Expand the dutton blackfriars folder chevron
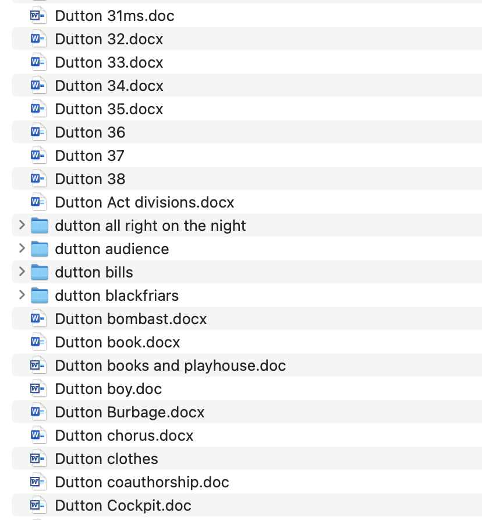This screenshot has width=482, height=520. click(x=22, y=295)
